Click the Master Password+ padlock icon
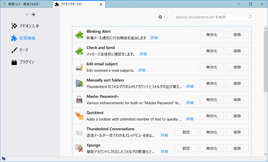Image resolution: width=268 pixels, height=162 pixels. pyautogui.click(x=79, y=99)
